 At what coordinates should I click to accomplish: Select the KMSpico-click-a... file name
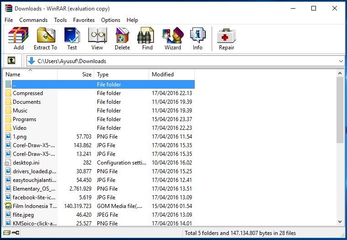35,224
